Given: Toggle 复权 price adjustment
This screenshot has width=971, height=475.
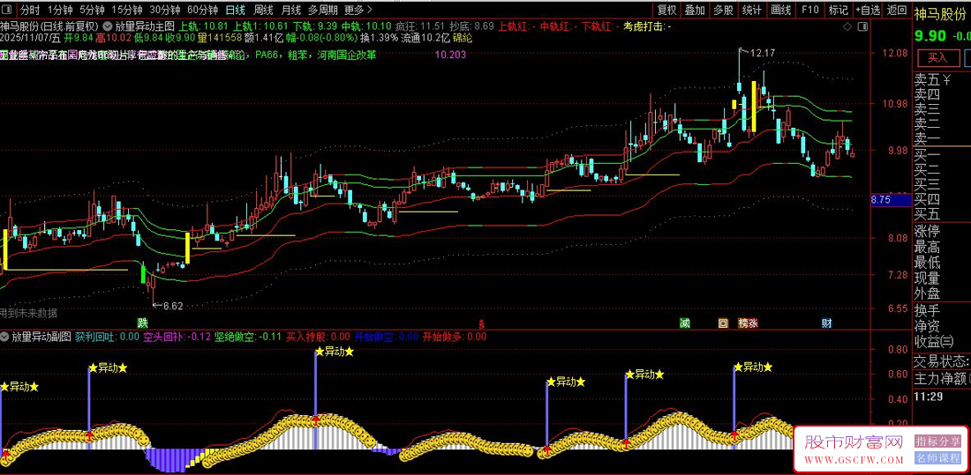Looking at the screenshot, I should pos(667,10).
